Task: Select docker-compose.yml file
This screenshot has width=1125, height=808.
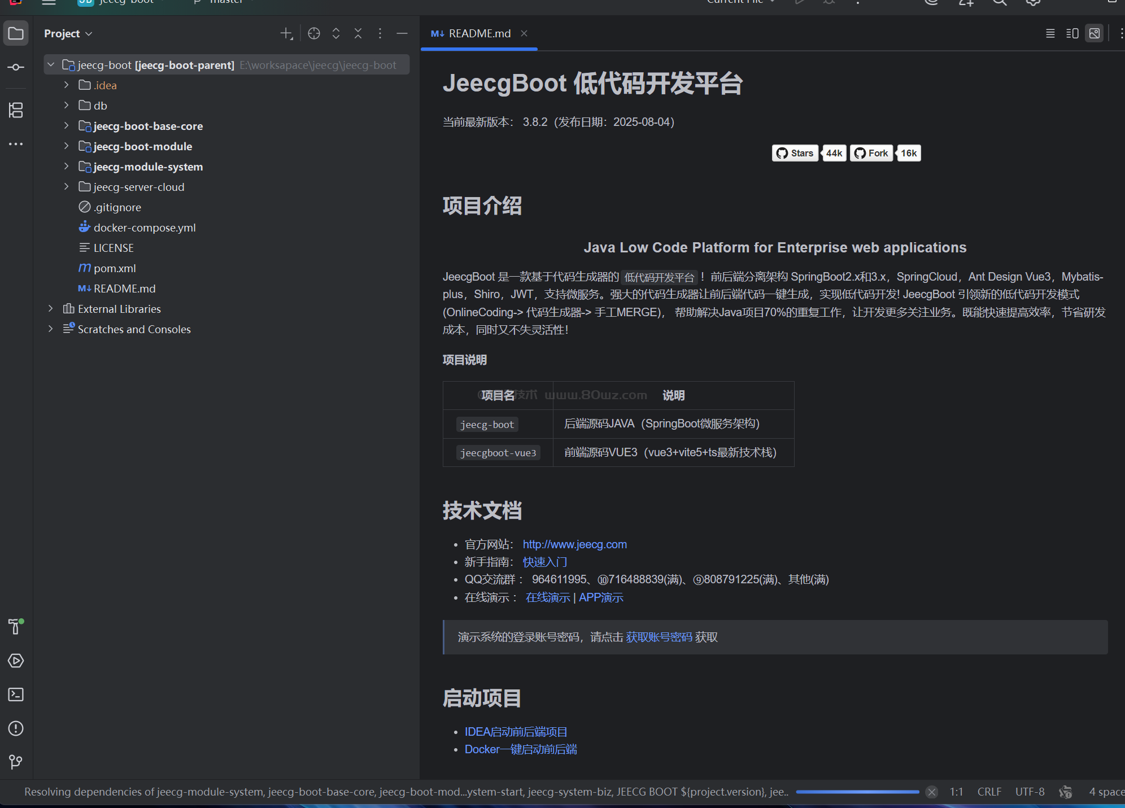Action: click(145, 228)
